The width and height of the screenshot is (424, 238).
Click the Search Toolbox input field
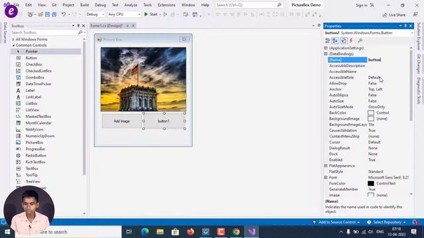pos(44,32)
